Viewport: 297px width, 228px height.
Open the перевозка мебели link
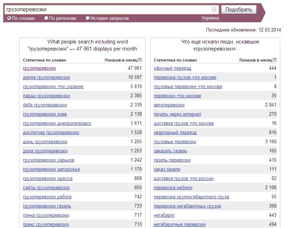(x=173, y=188)
